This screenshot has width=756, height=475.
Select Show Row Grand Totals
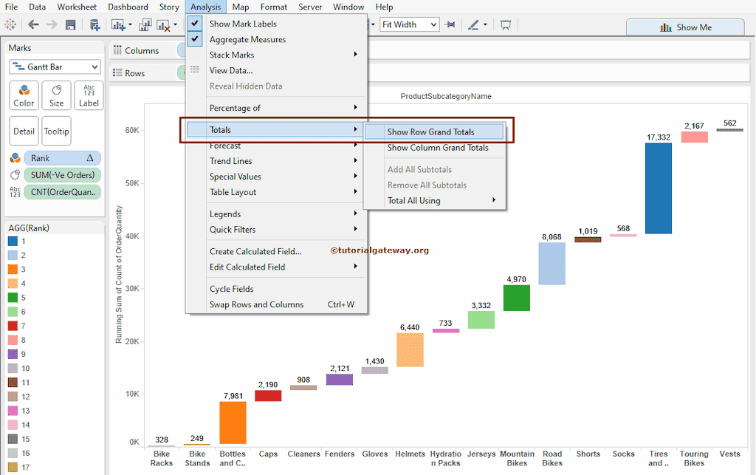click(x=430, y=132)
